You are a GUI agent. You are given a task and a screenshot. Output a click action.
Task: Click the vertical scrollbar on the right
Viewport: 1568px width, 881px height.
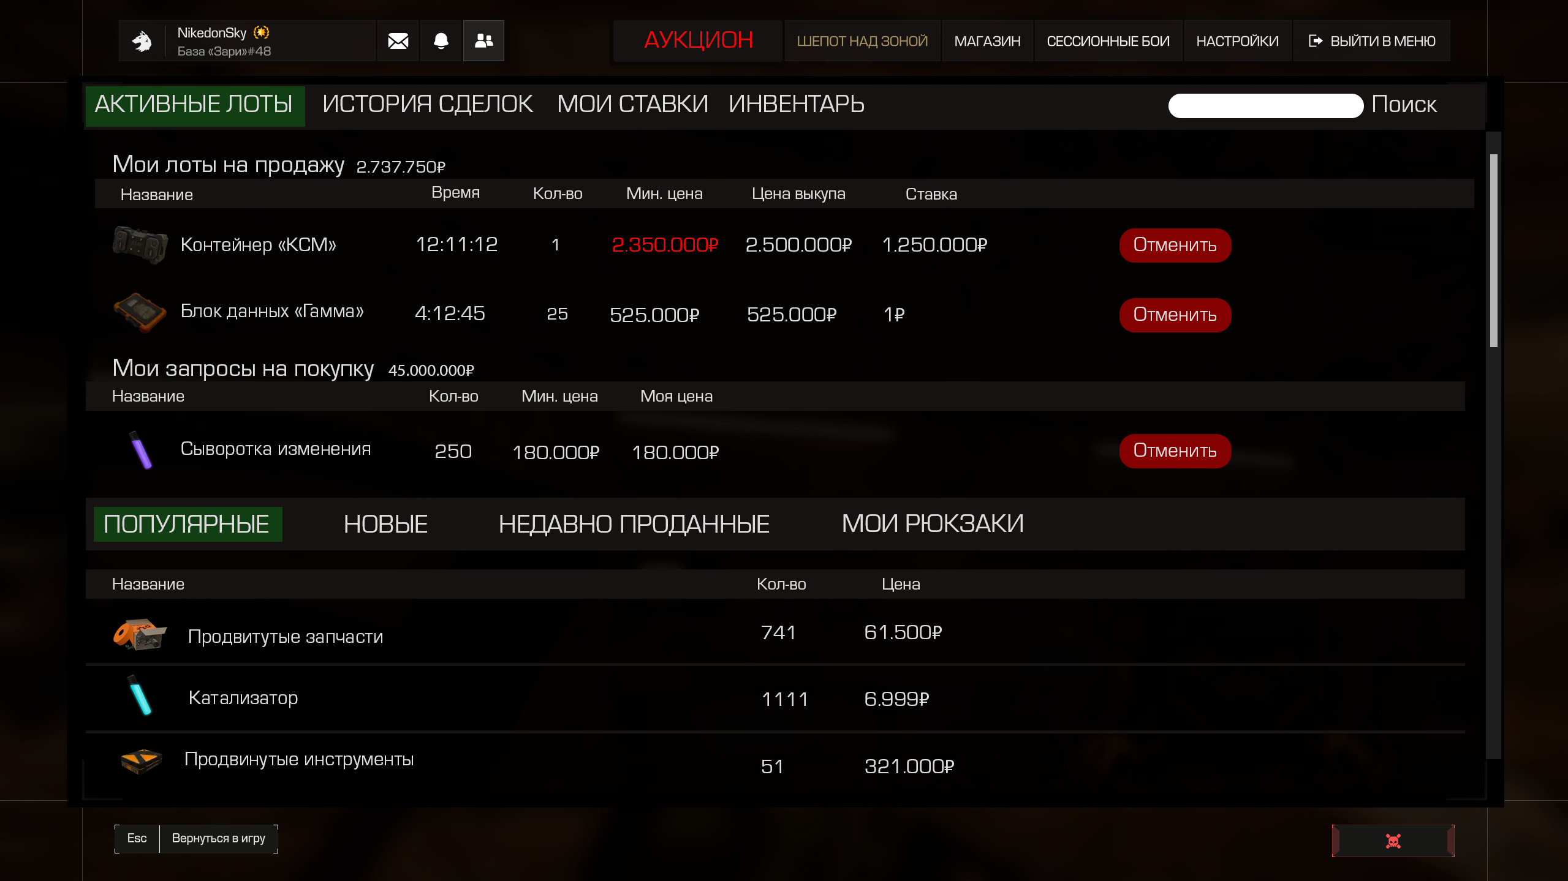click(x=1493, y=251)
